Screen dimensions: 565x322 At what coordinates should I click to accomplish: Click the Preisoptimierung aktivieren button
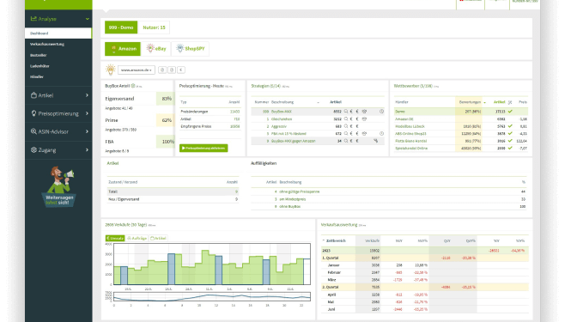pyautogui.click(x=204, y=148)
